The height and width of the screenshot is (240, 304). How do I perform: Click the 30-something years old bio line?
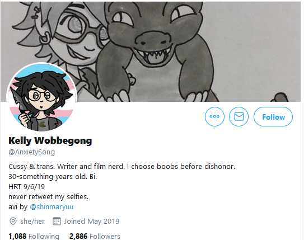pyautogui.click(x=53, y=177)
